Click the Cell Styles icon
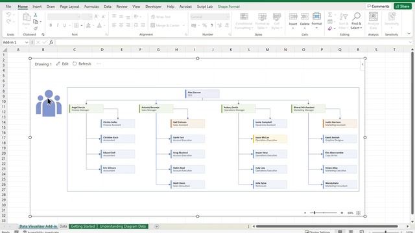Image resolution: width=415 pixels, height=233 pixels. pos(277,17)
